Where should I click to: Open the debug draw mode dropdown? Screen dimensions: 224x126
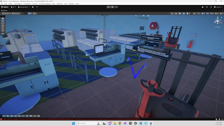188,14
